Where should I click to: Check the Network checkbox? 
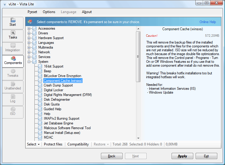coord(34,52)
